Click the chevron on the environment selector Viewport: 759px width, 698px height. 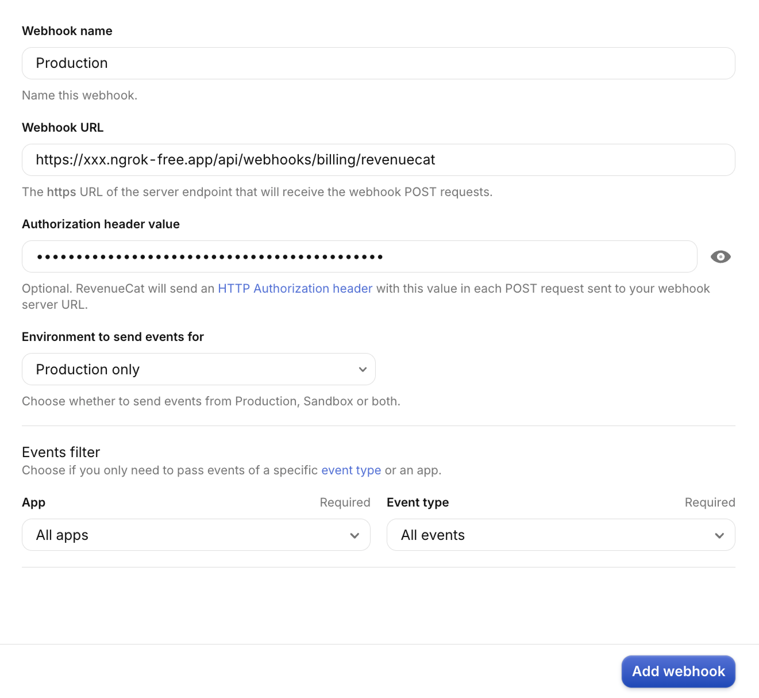pyautogui.click(x=362, y=369)
